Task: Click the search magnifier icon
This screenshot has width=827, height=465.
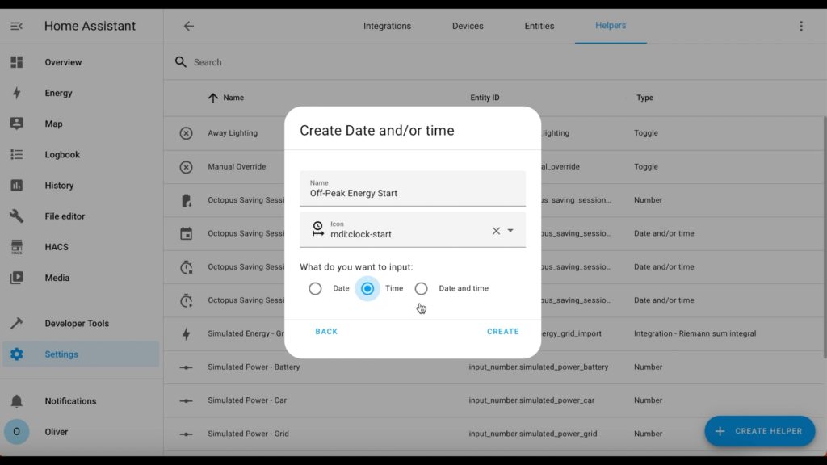Action: [180, 62]
